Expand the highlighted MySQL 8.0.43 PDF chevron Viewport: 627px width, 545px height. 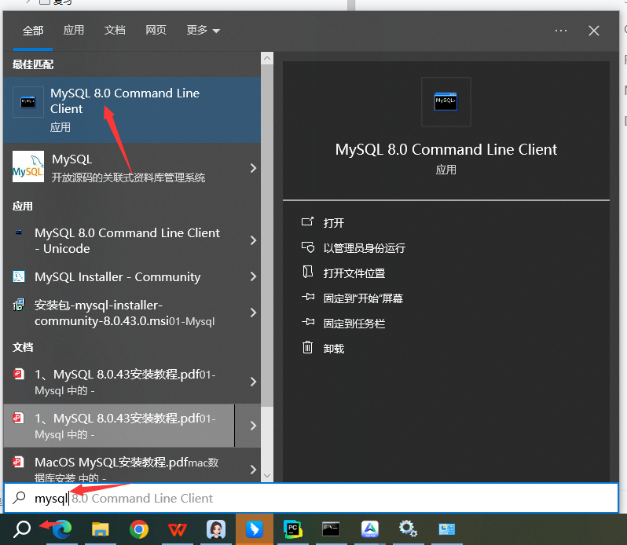[x=253, y=426]
